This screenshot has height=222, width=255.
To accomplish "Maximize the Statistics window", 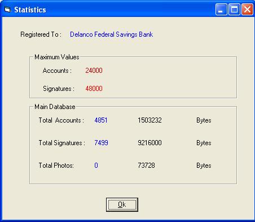I will (234, 9).
